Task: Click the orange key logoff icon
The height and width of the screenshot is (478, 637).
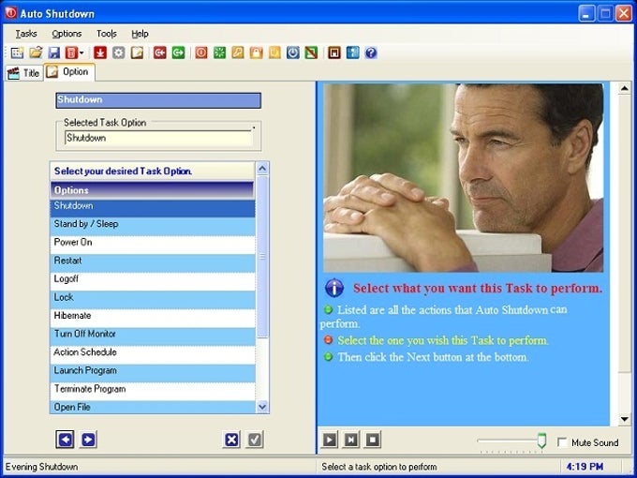Action: (x=238, y=52)
